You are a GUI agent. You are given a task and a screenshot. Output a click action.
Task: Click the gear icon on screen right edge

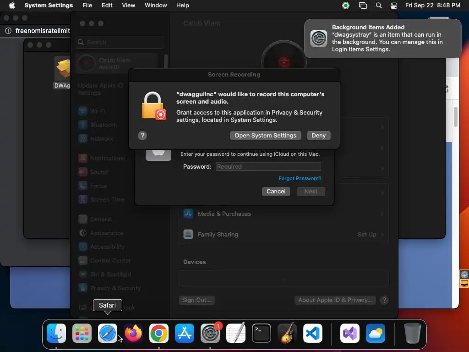point(464,274)
